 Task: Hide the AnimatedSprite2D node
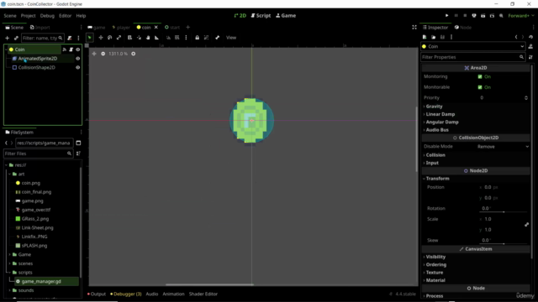click(x=78, y=59)
